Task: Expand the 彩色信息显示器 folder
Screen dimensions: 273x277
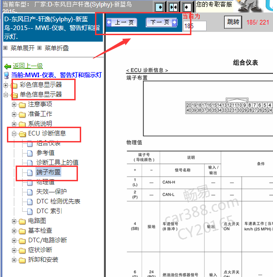Action: tap(6, 86)
